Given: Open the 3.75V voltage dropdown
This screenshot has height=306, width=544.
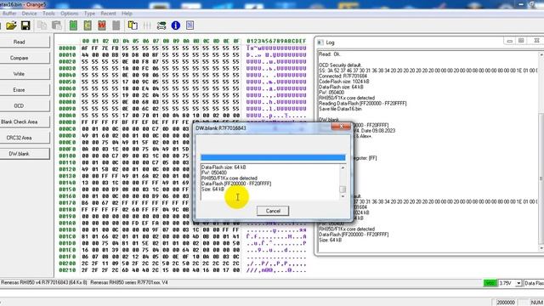Looking at the screenshot, I should (x=518, y=283).
